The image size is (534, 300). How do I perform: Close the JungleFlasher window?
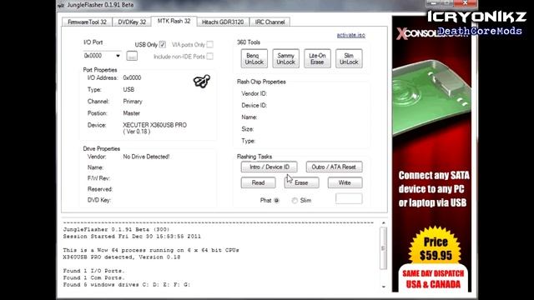[x=466, y=2]
